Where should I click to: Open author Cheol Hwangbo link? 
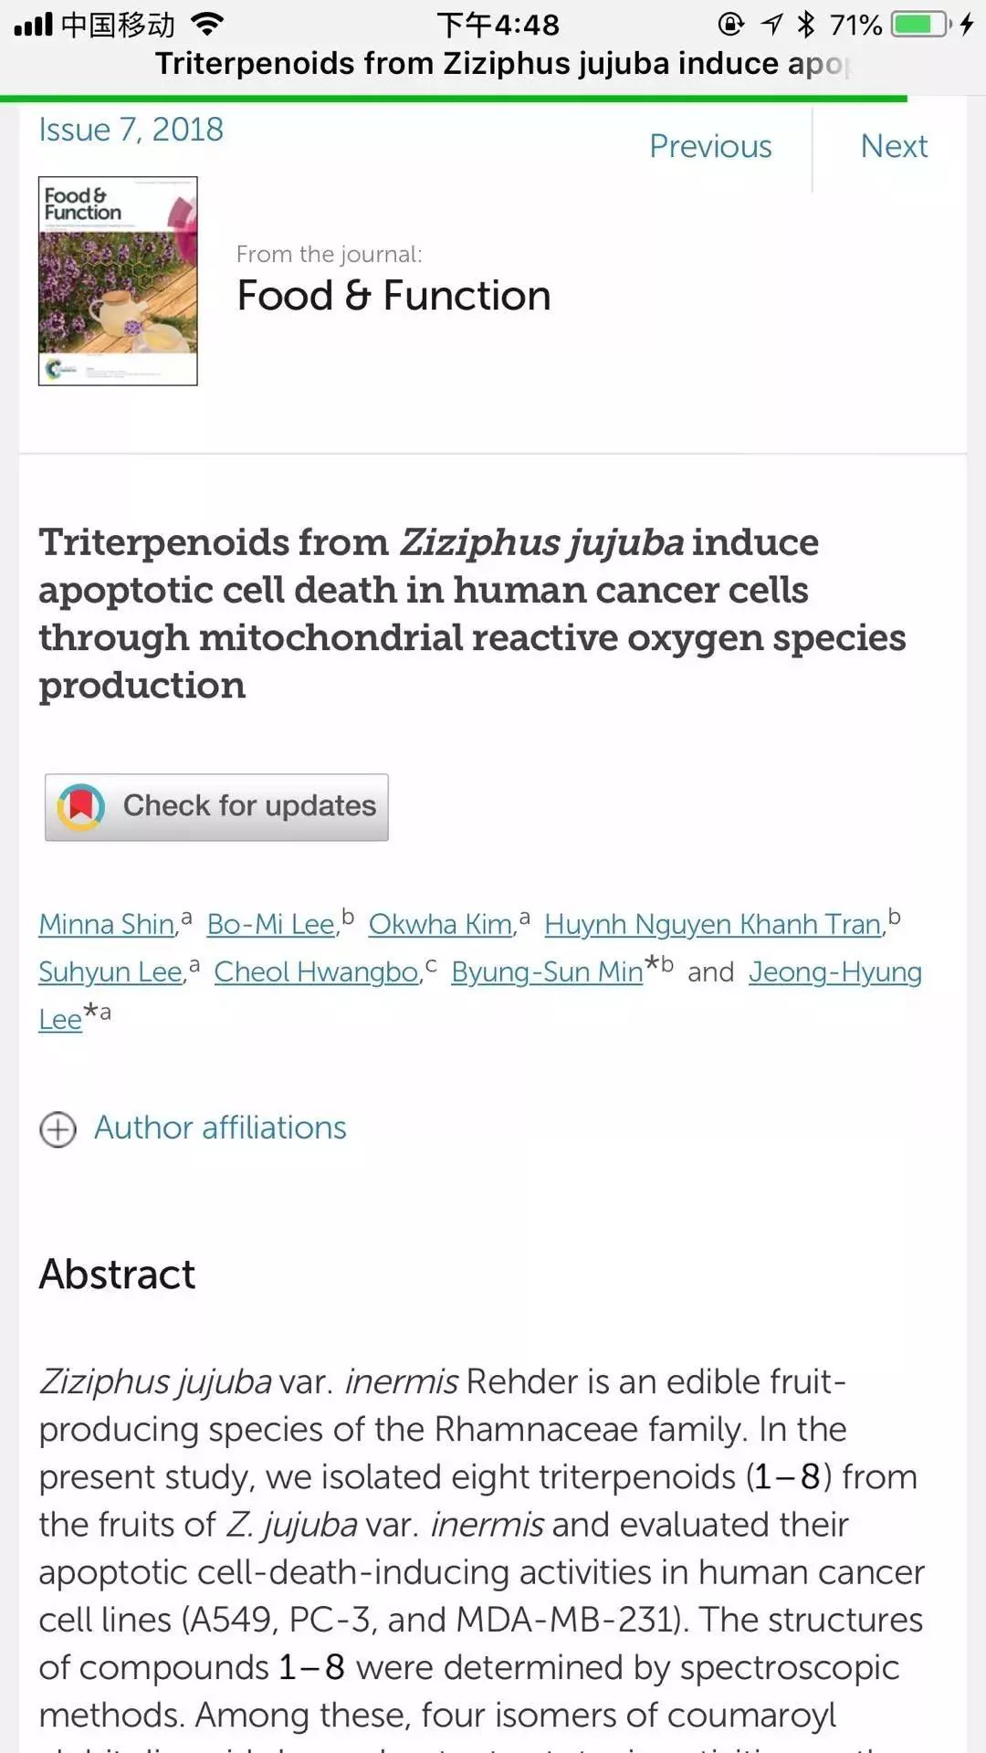coord(316,971)
